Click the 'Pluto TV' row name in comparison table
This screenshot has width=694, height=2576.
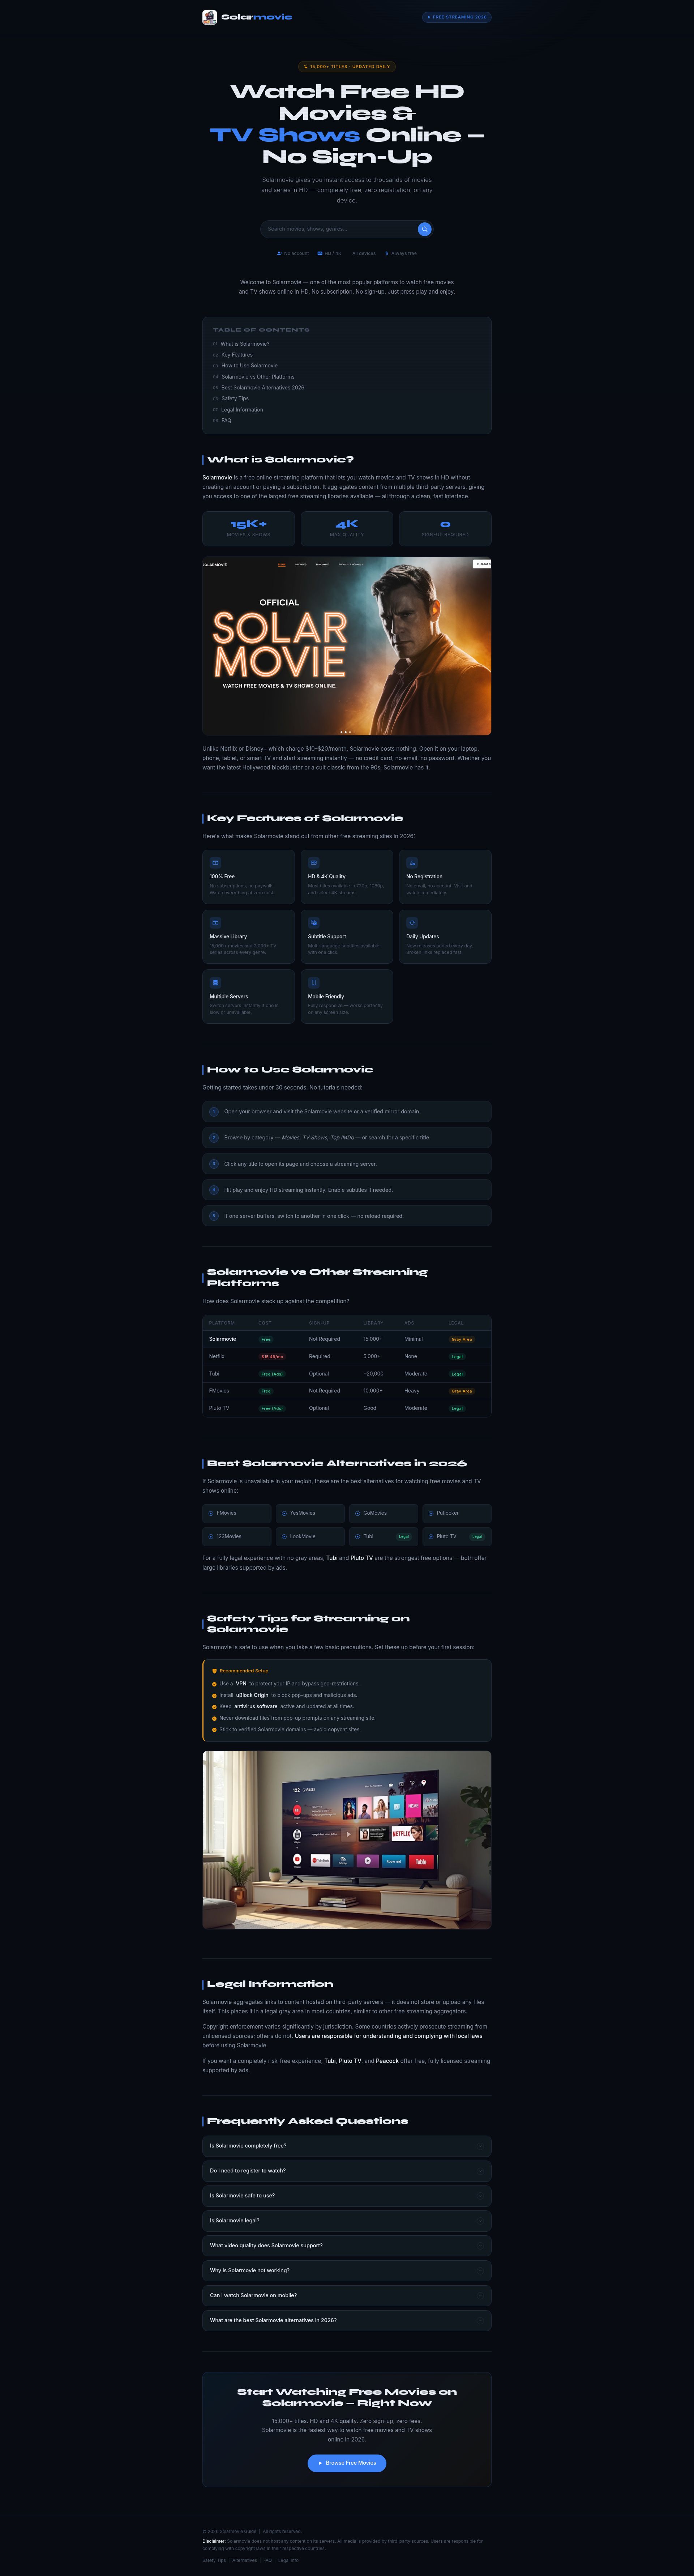[x=219, y=1408]
